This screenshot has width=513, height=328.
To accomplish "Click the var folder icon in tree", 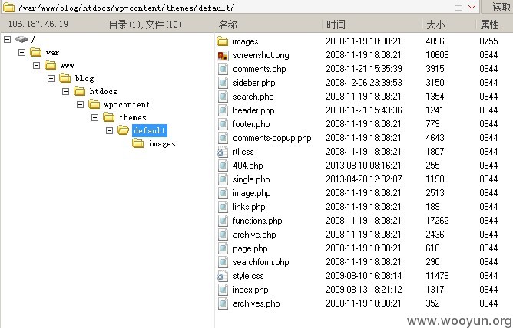I will coord(35,52).
